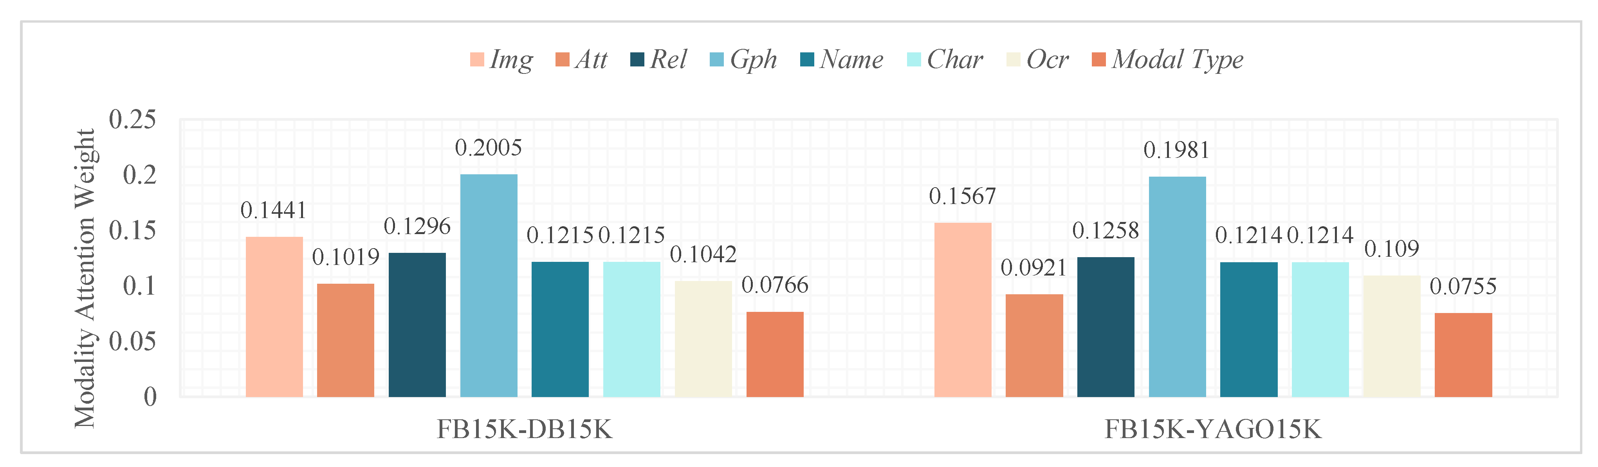Click the 0.25 y-axis tick label

pos(132,120)
